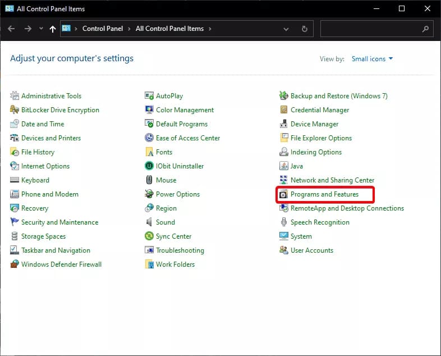441x356 pixels.
Task: Click the Devices and Printers icon
Action: pyautogui.click(x=15, y=138)
